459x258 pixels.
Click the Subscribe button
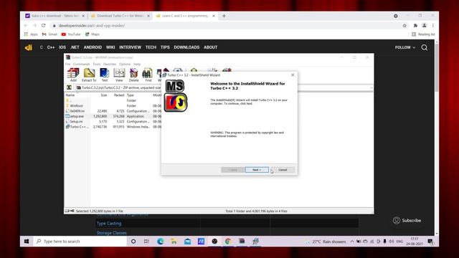[407, 221]
